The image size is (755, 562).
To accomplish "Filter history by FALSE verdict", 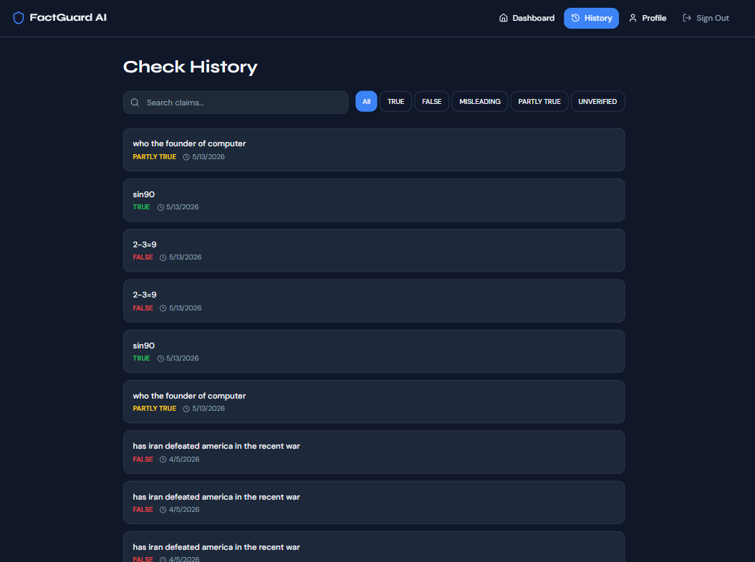I will 431,101.
